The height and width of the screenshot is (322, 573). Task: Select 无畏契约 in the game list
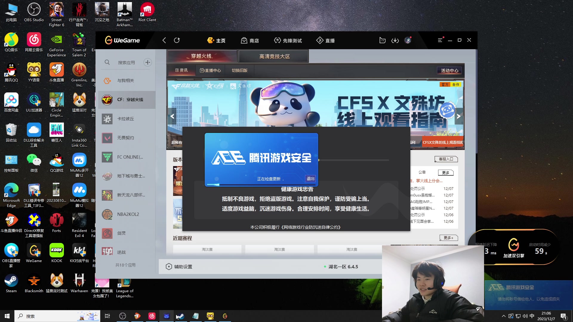click(x=127, y=138)
